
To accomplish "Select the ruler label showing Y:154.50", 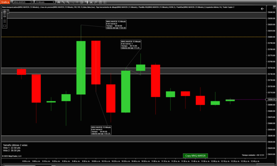I will click(x=116, y=25).
